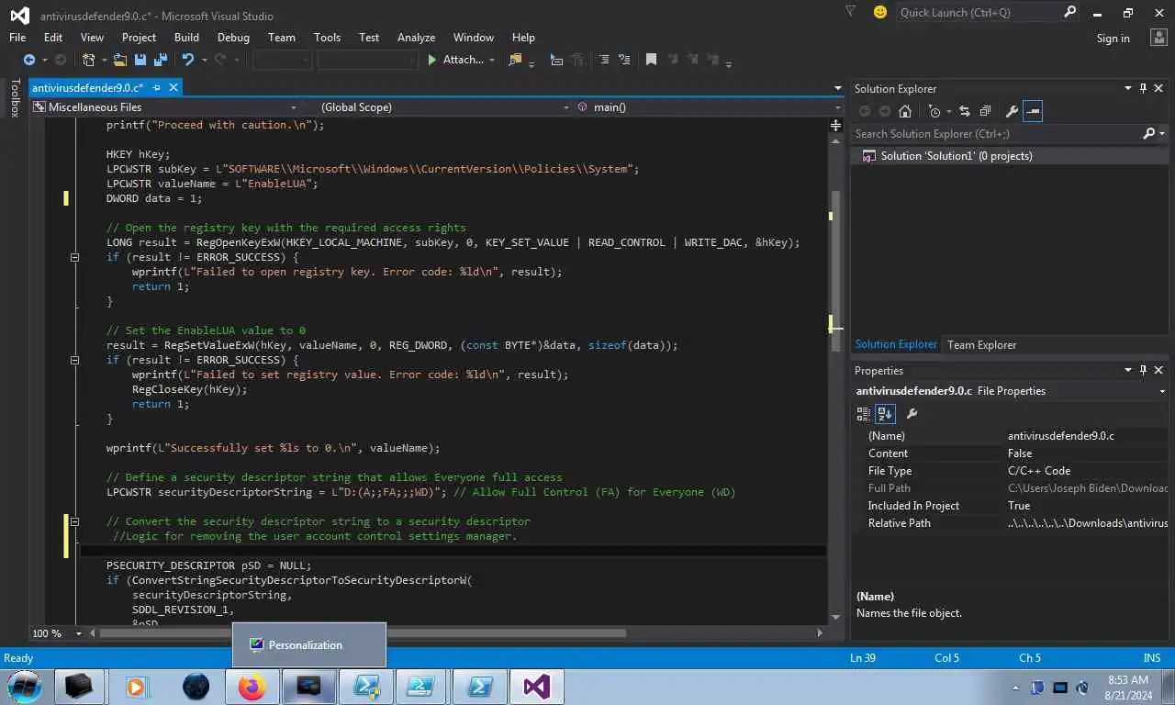
Task: Click the editor split window handle
Action: tap(835, 124)
